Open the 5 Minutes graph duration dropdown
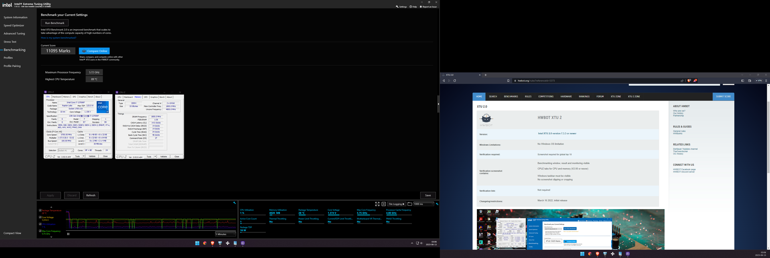Image resolution: width=770 pixels, height=258 pixels. coord(225,234)
